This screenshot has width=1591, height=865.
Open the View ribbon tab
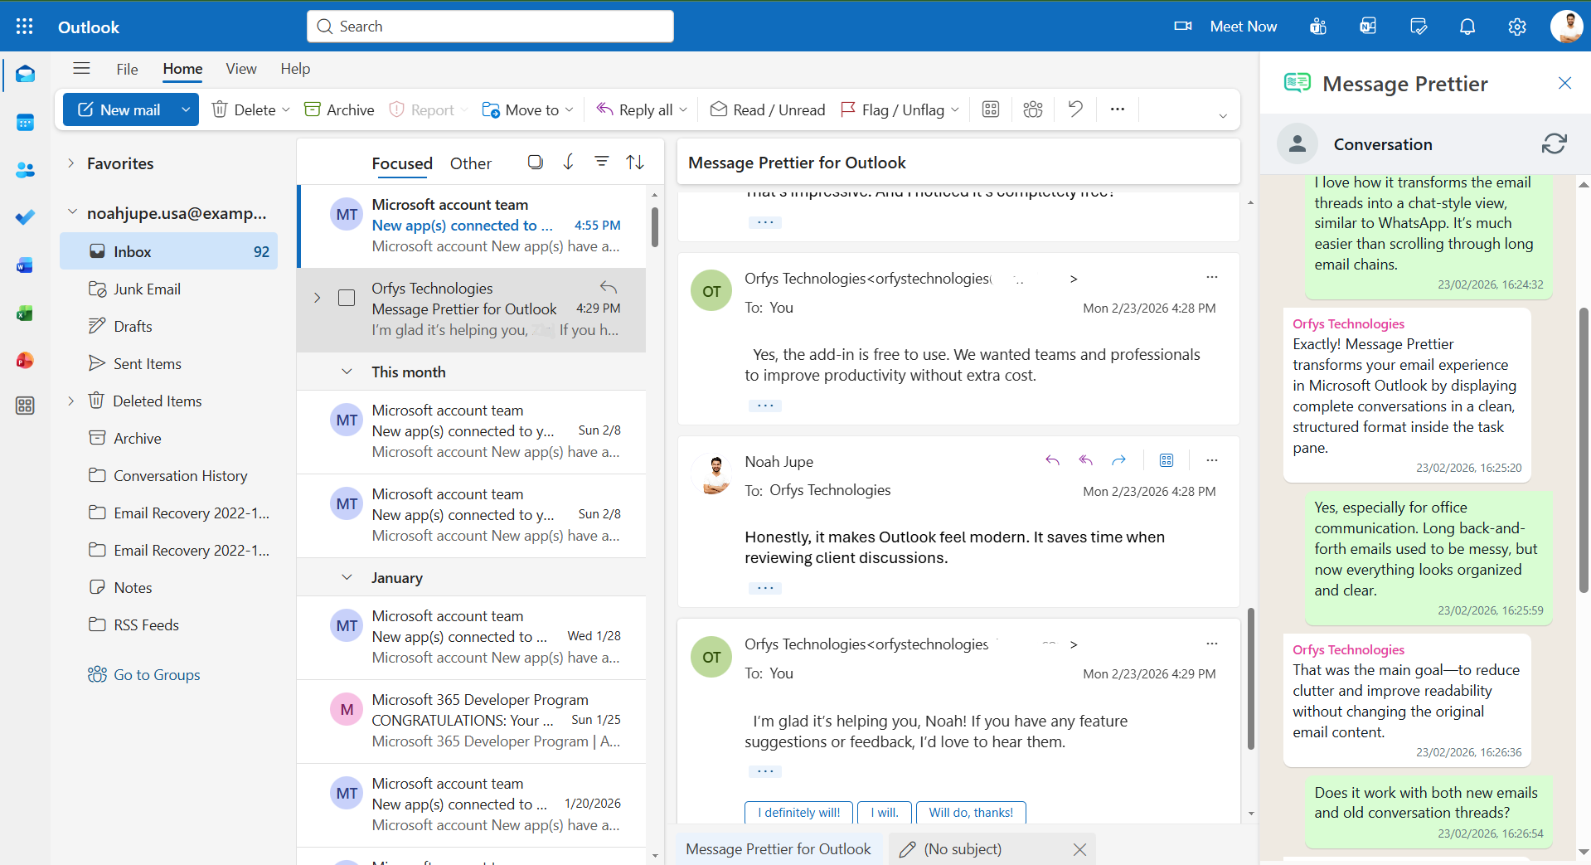click(x=241, y=69)
